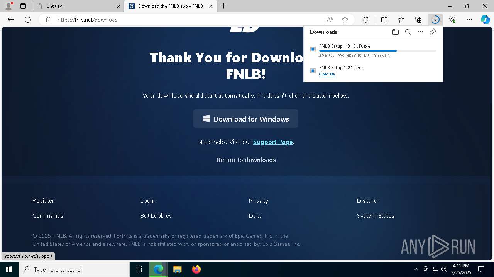The height and width of the screenshot is (277, 494).
Task: Open the Docs footer link
Action: [x=255, y=216]
